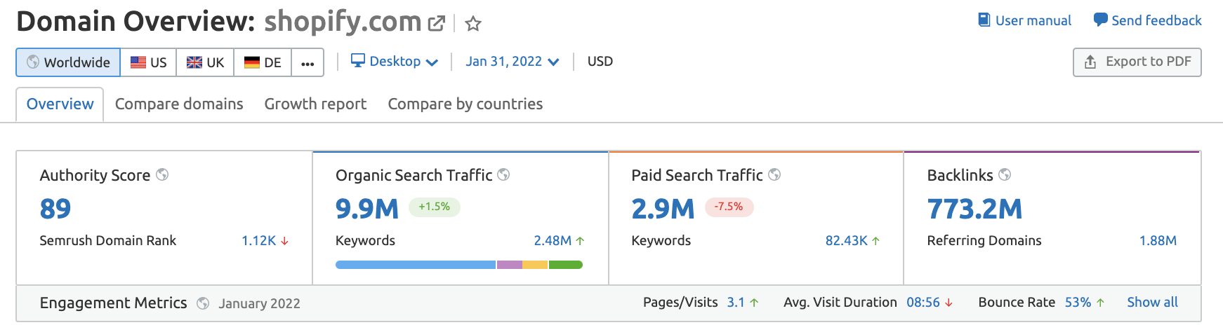This screenshot has height=332, width=1223.
Task: Switch to UK database
Action: click(205, 62)
